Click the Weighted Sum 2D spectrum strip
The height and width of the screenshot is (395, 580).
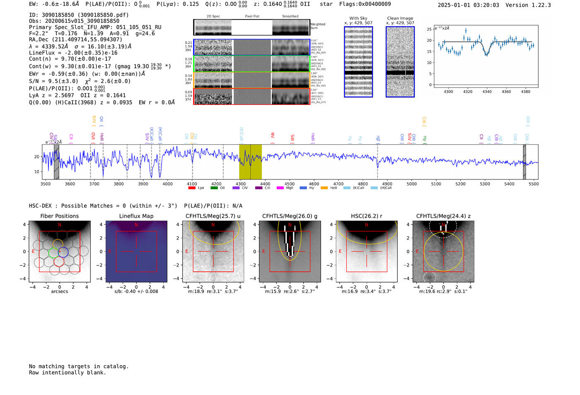252,27
